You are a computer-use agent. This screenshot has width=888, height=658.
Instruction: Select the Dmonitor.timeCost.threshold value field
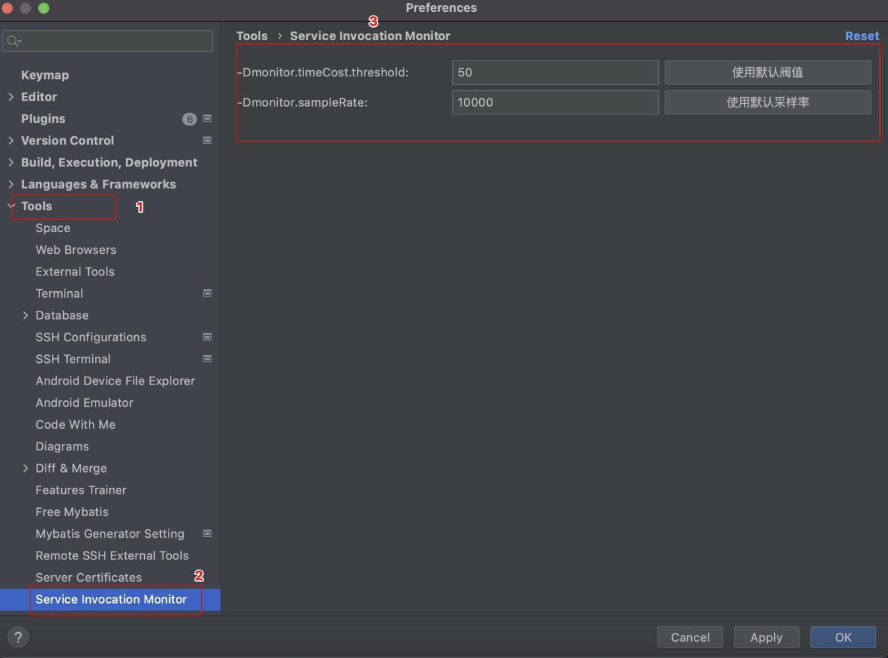[555, 72]
